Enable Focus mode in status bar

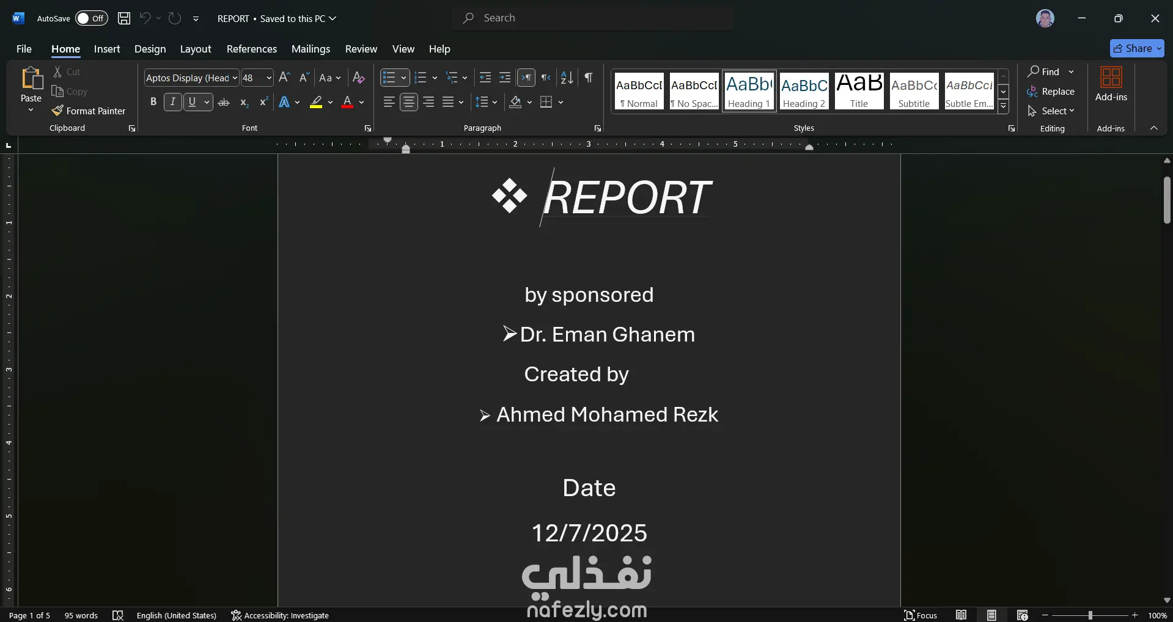click(x=921, y=615)
